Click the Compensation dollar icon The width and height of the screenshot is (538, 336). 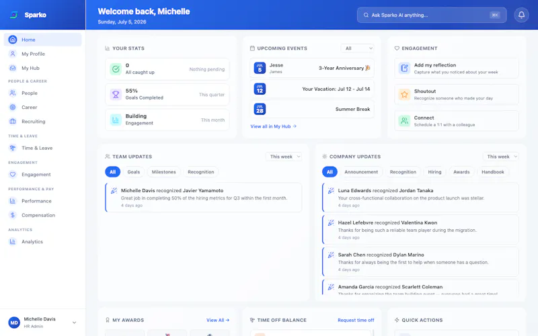tap(13, 215)
